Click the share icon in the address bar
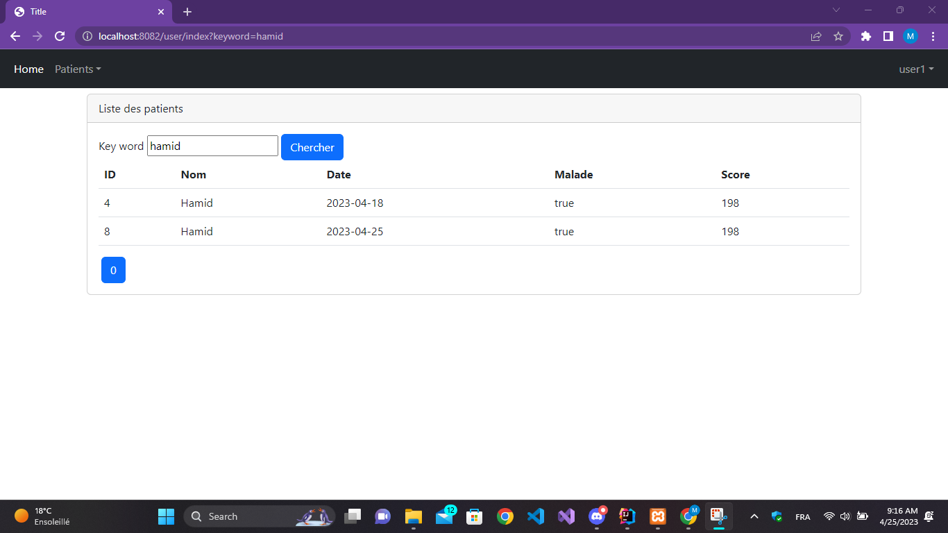This screenshot has width=948, height=533. pyautogui.click(x=817, y=36)
